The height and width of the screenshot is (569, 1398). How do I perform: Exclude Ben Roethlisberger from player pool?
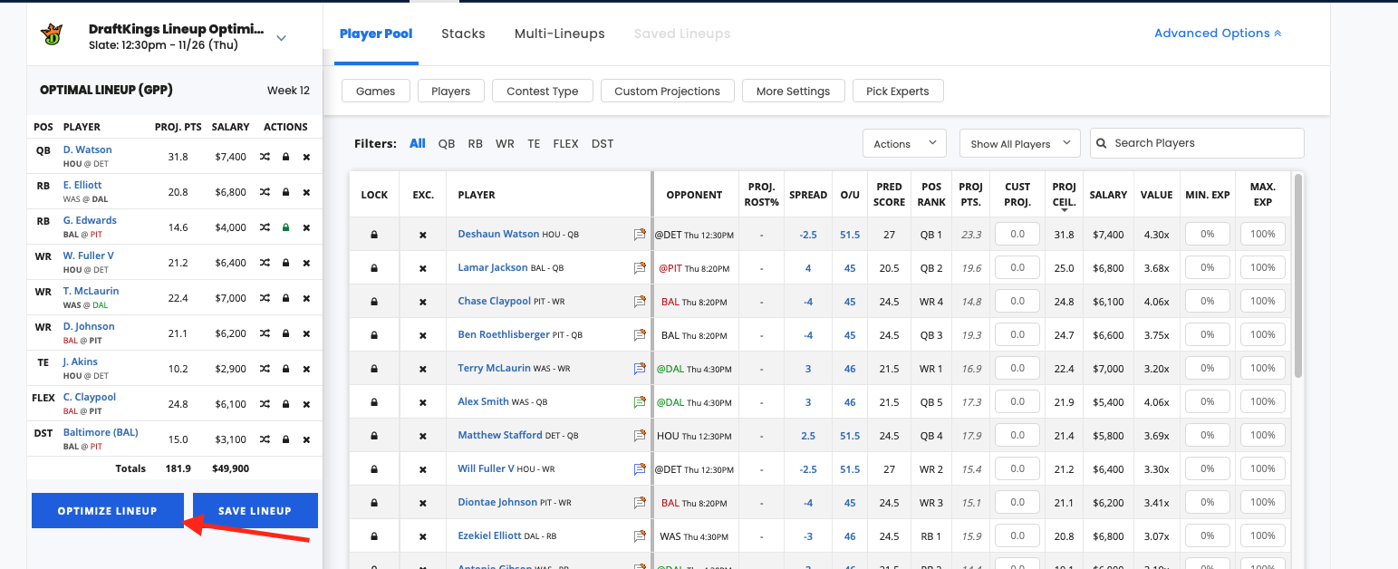pyautogui.click(x=422, y=335)
